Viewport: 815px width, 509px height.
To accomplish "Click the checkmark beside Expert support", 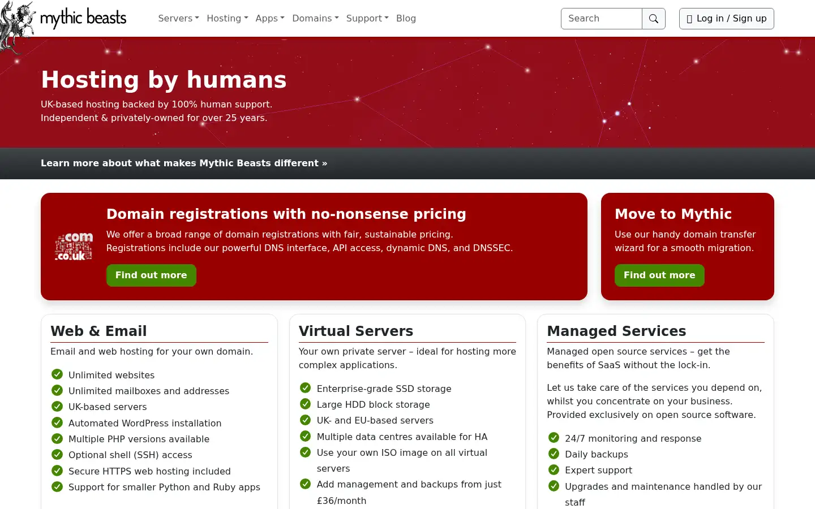I will 554,469.
